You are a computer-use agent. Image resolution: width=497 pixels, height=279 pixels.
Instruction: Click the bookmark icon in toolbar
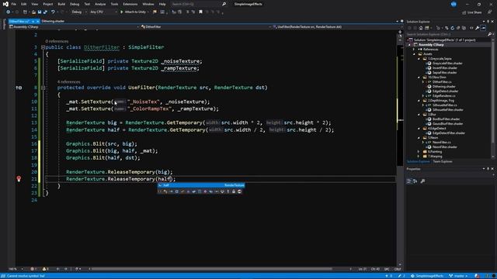(200, 12)
